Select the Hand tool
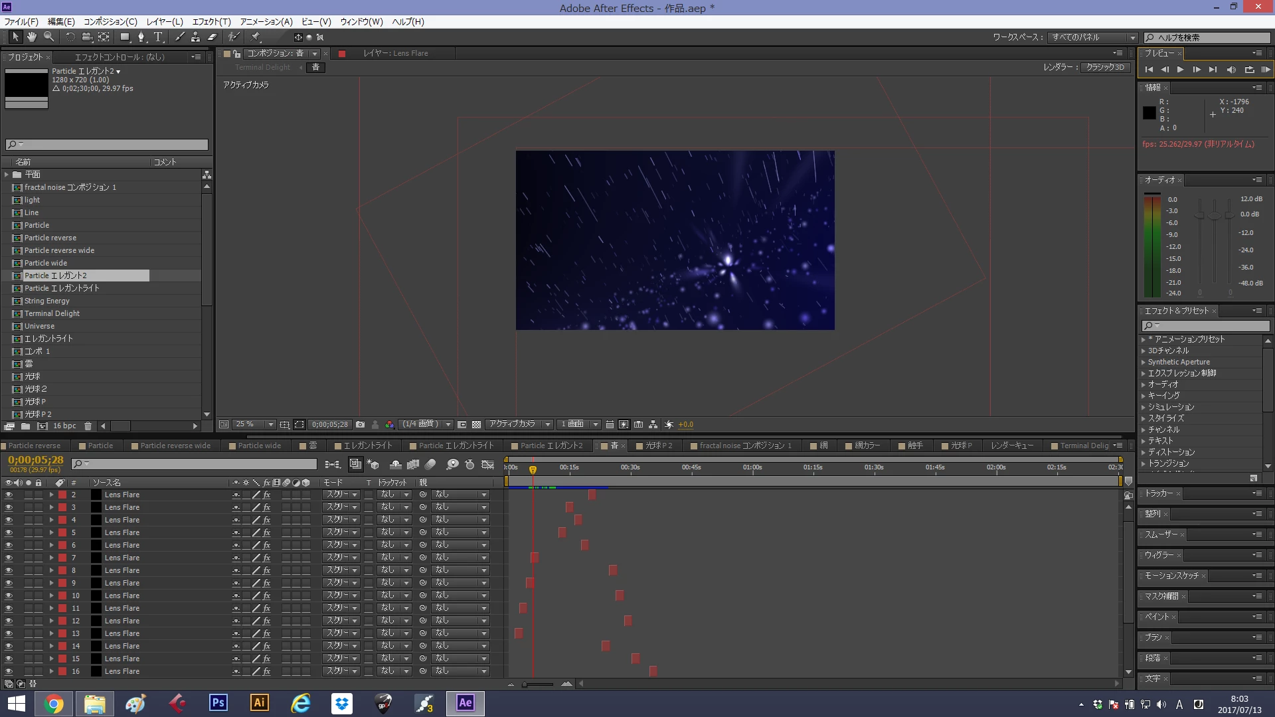Image resolution: width=1275 pixels, height=717 pixels. 31,37
